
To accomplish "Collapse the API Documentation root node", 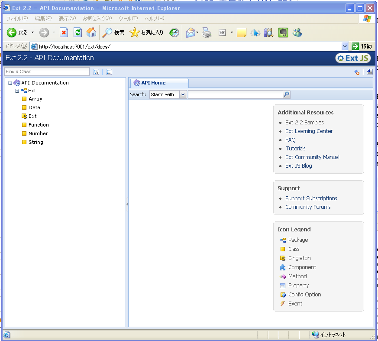I will tap(10, 83).
